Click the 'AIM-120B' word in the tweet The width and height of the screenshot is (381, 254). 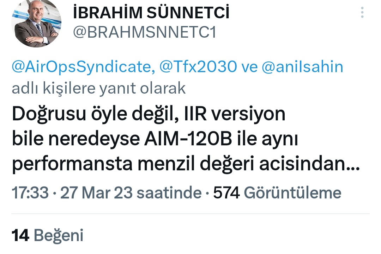pyautogui.click(x=188, y=139)
